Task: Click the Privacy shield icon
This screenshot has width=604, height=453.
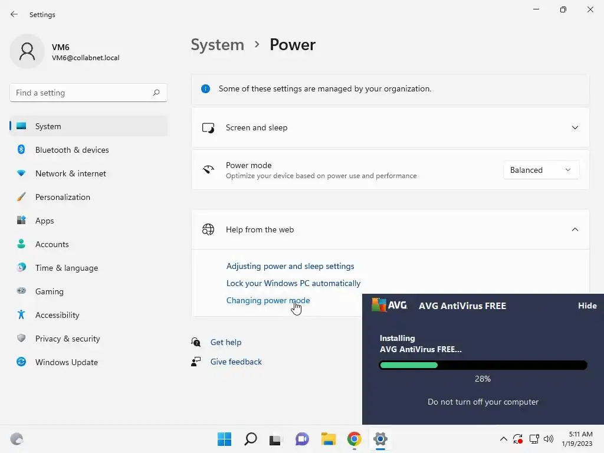Action: (x=21, y=338)
